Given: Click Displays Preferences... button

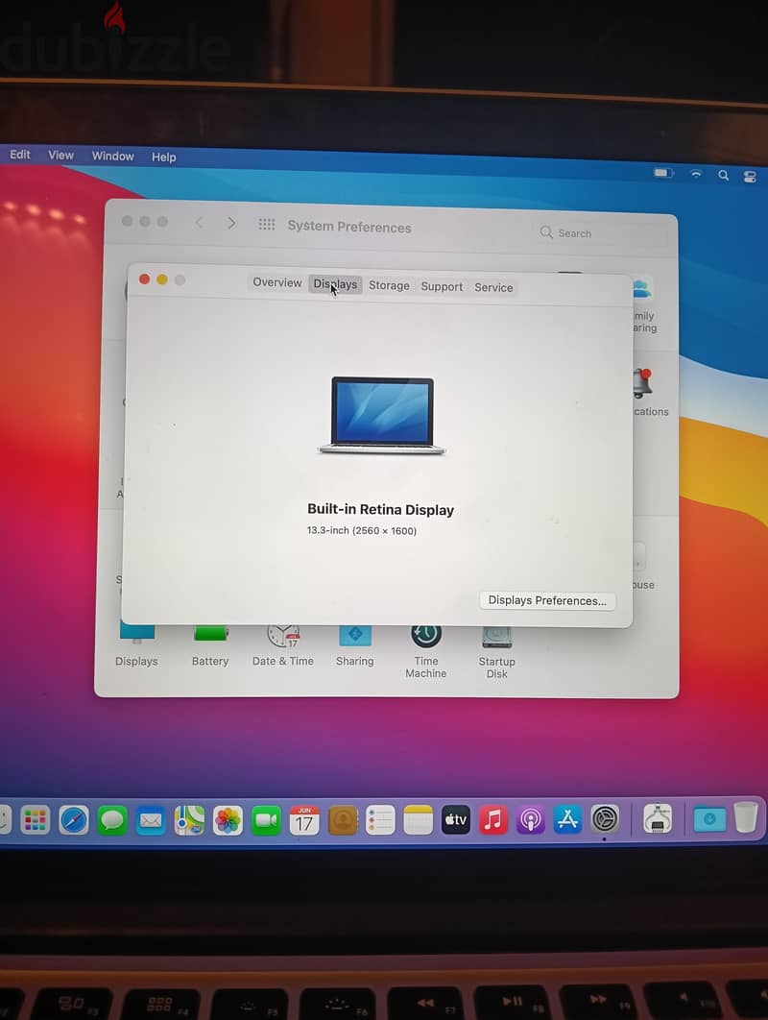Looking at the screenshot, I should [x=547, y=600].
